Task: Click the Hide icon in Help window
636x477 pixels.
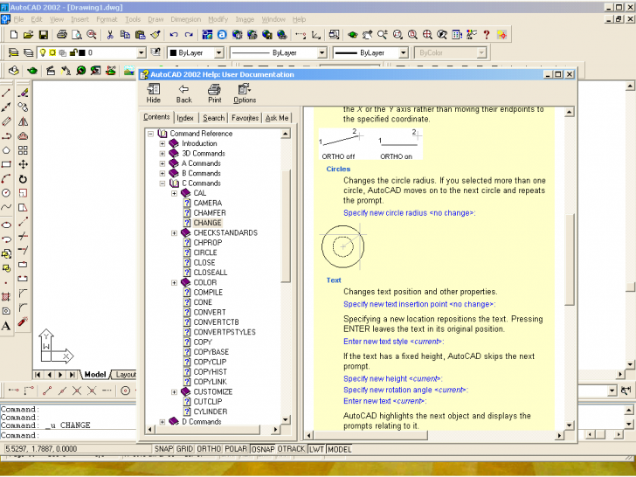Action: click(x=154, y=93)
